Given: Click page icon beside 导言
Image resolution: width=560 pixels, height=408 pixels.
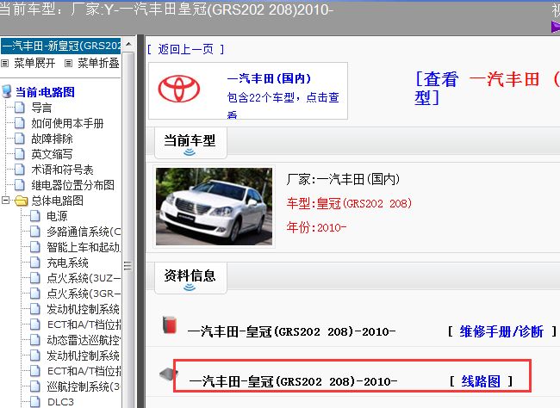Looking at the screenshot, I should (20, 107).
